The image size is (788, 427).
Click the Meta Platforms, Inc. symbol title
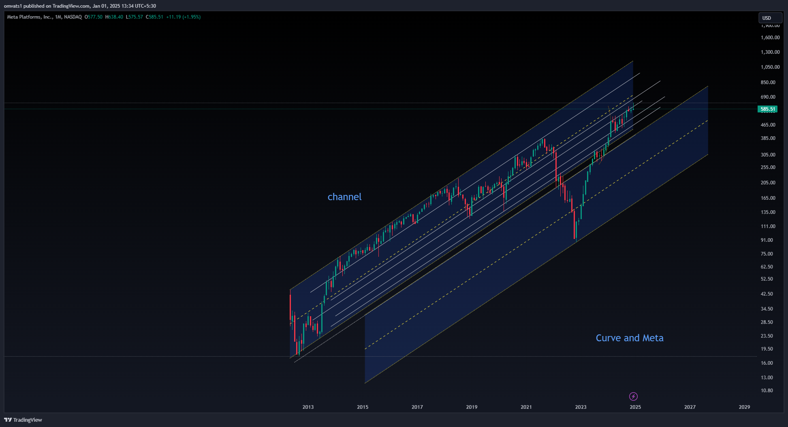(x=45, y=17)
